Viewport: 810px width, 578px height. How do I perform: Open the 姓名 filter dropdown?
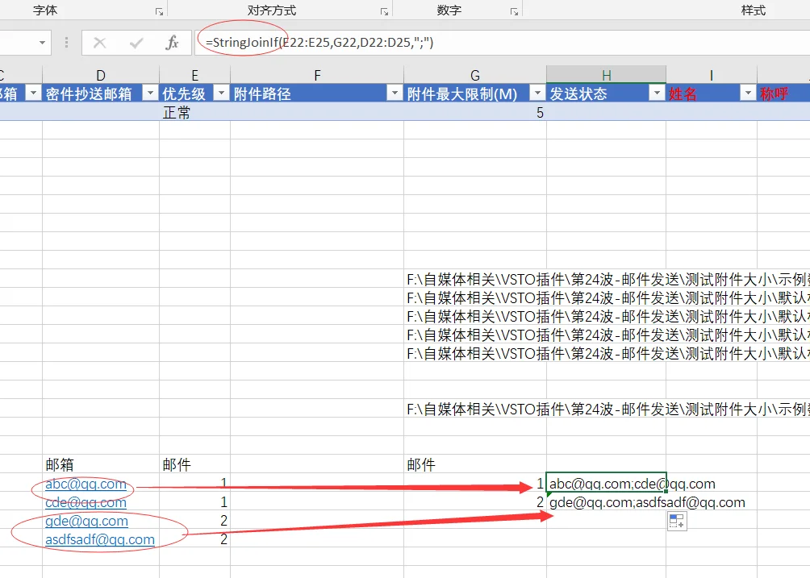(x=748, y=93)
